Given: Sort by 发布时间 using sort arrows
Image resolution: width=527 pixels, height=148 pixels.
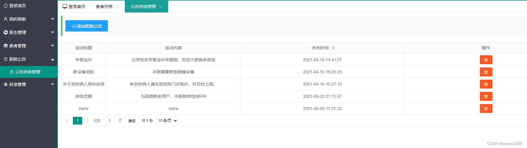Looking at the screenshot, I should (333, 48).
